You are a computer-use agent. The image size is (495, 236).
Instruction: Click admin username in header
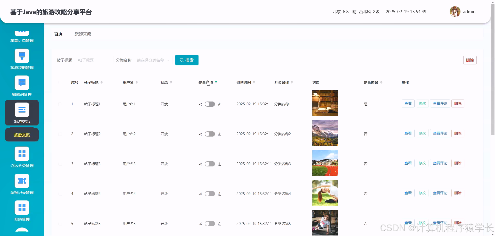(469, 12)
